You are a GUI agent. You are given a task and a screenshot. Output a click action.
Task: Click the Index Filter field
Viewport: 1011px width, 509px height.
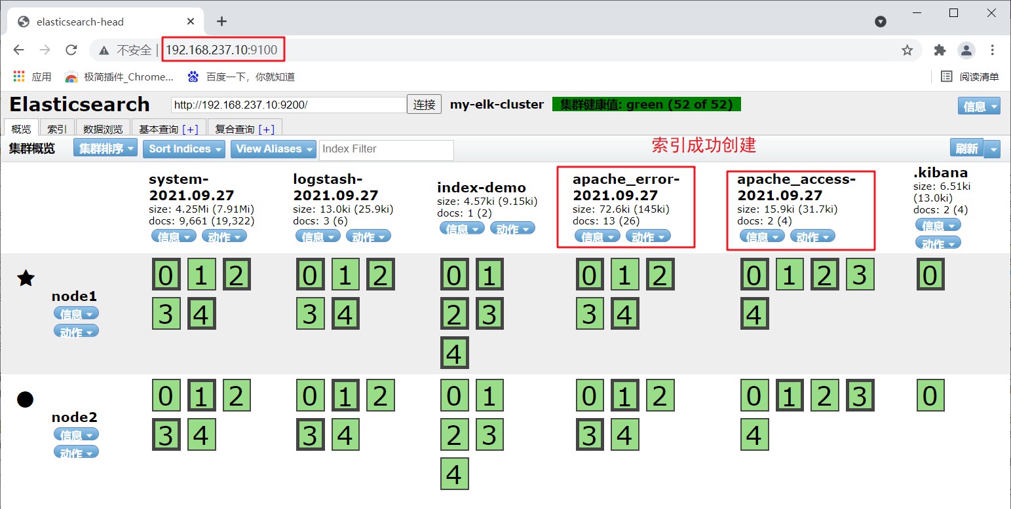pos(387,150)
